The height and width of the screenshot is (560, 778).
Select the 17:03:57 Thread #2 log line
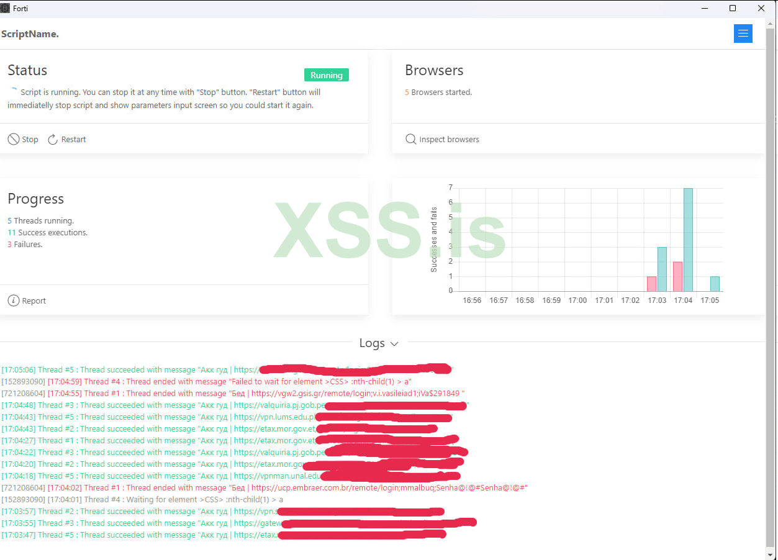pyautogui.click(x=223, y=511)
